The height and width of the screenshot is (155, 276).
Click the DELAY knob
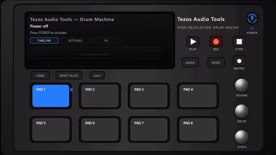click(242, 111)
